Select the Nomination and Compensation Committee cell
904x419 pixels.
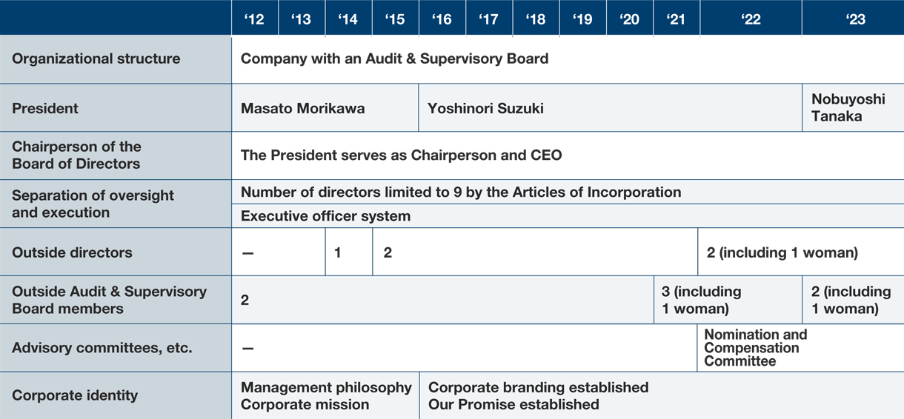point(801,348)
